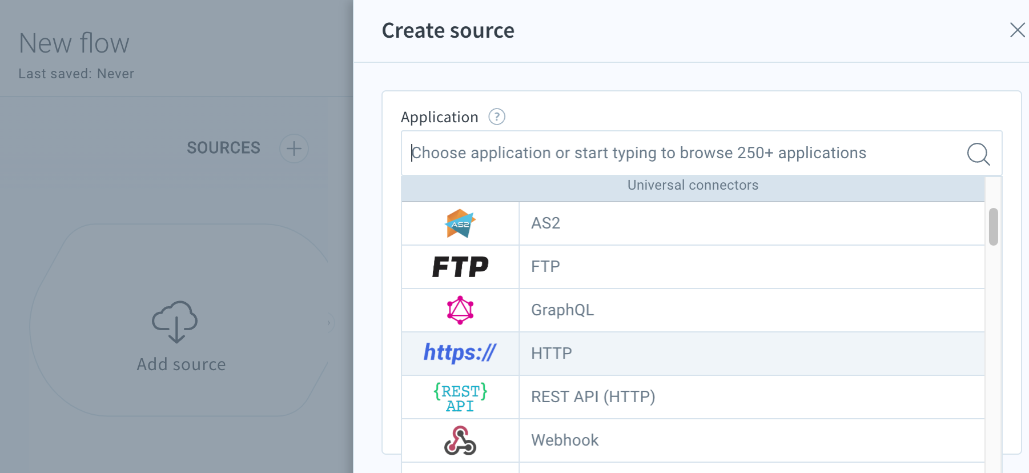Click the GraphQL logo icon
1029x473 pixels.
(x=460, y=310)
